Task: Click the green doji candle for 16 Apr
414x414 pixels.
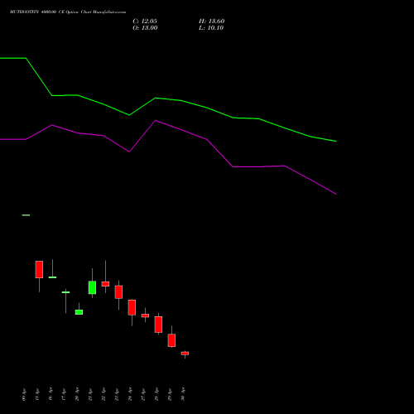Action: click(x=52, y=277)
